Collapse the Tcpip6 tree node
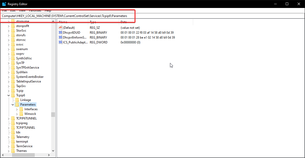This screenshot has height=158, width=305. pyautogui.click(x=8, y=95)
